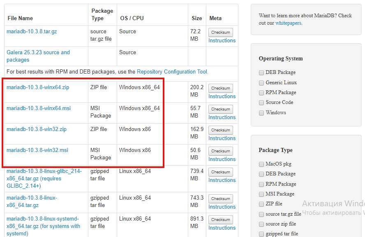Check the RPM Package type checkbox
This screenshot has width=365, height=237.
tap(261, 184)
